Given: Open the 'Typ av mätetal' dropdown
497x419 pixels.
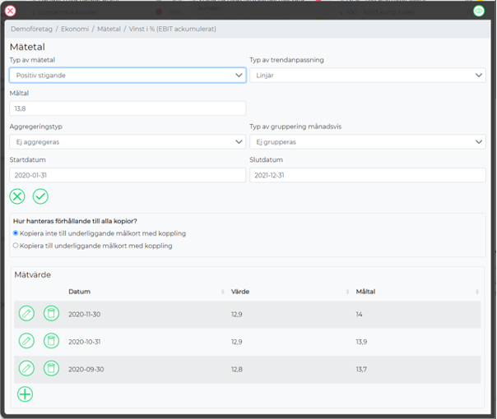Looking at the screenshot, I should tap(128, 76).
